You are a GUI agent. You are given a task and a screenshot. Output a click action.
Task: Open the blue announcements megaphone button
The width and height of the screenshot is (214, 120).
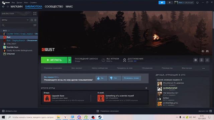[162, 2]
